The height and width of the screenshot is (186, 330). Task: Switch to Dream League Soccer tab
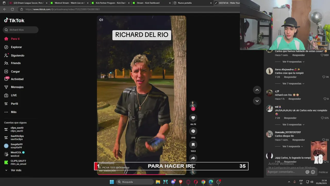pyautogui.click(x=28, y=3)
